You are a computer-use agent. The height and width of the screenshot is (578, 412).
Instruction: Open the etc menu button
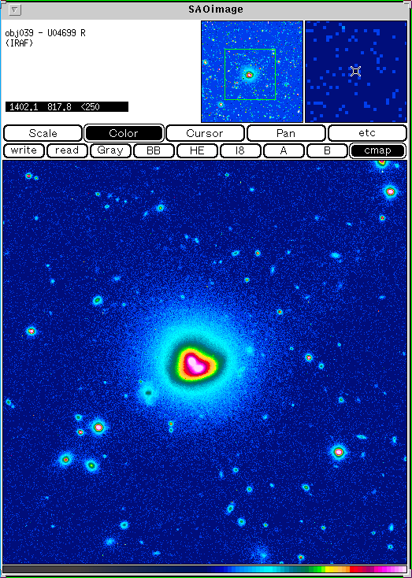(367, 133)
